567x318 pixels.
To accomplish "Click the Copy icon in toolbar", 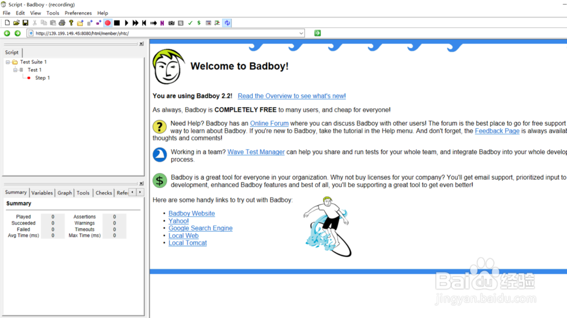I will click(x=44, y=23).
